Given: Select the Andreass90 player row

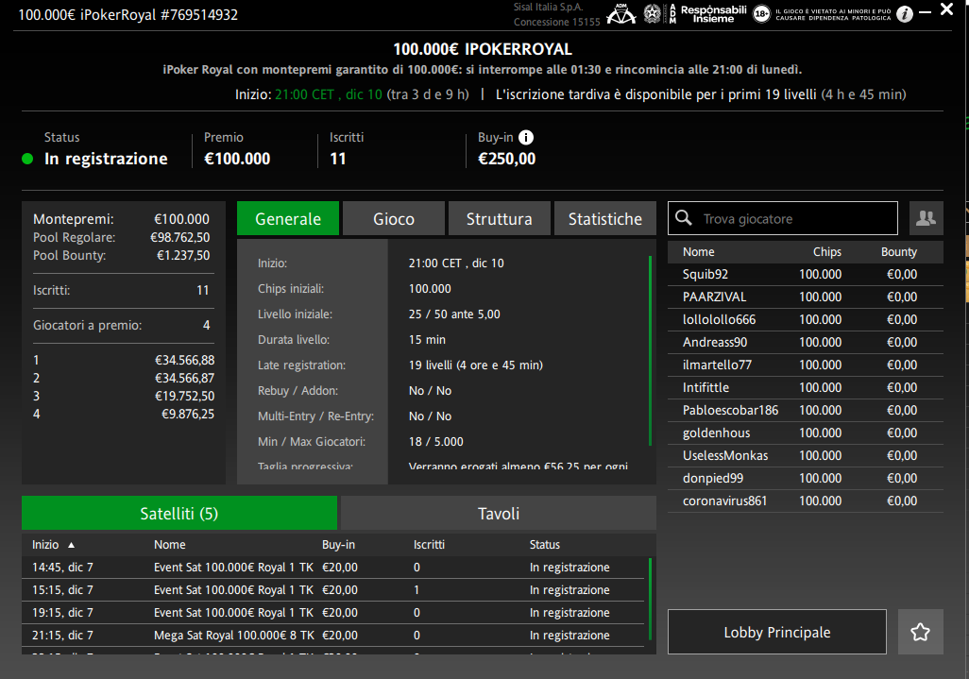Looking at the screenshot, I should [x=806, y=342].
